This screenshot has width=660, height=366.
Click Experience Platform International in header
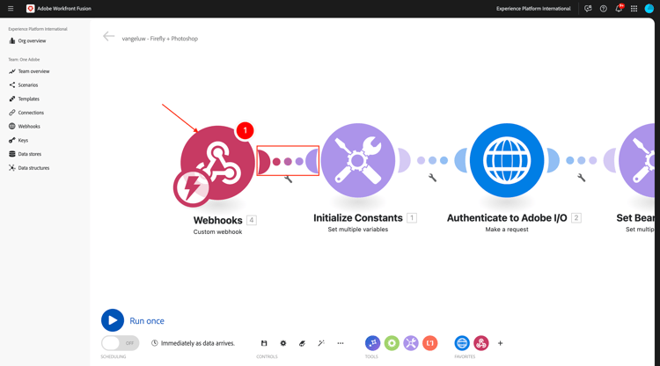[533, 9]
